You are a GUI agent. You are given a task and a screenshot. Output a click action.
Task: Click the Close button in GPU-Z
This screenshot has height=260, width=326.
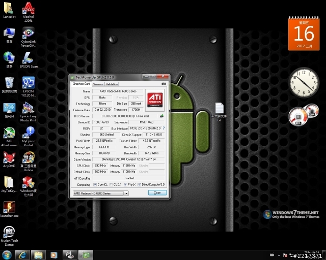[157, 192]
